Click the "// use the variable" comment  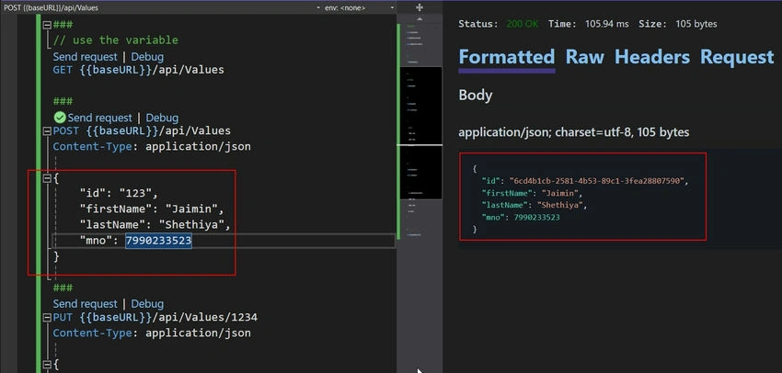click(x=115, y=40)
